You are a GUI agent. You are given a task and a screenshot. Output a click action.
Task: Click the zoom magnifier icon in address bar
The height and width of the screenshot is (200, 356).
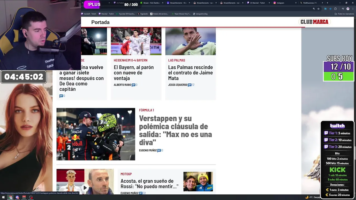314,9
